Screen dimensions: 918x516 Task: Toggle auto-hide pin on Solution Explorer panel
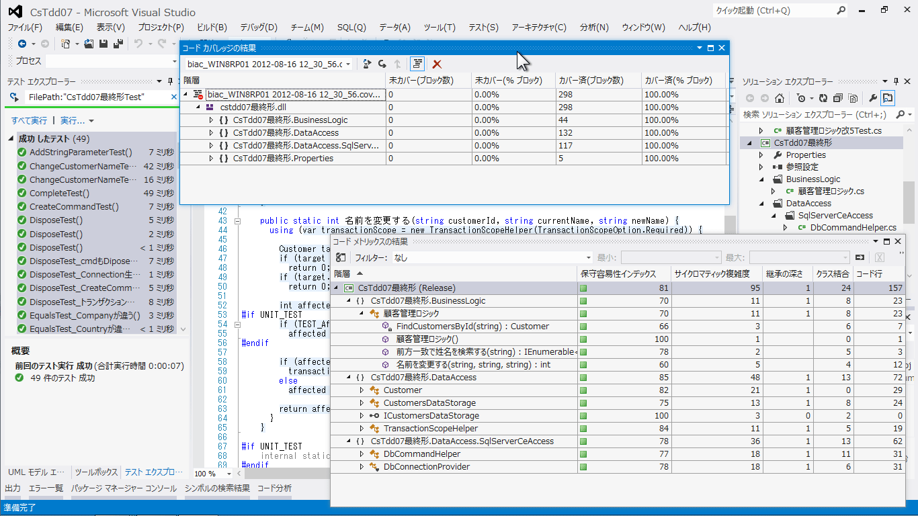(895, 81)
